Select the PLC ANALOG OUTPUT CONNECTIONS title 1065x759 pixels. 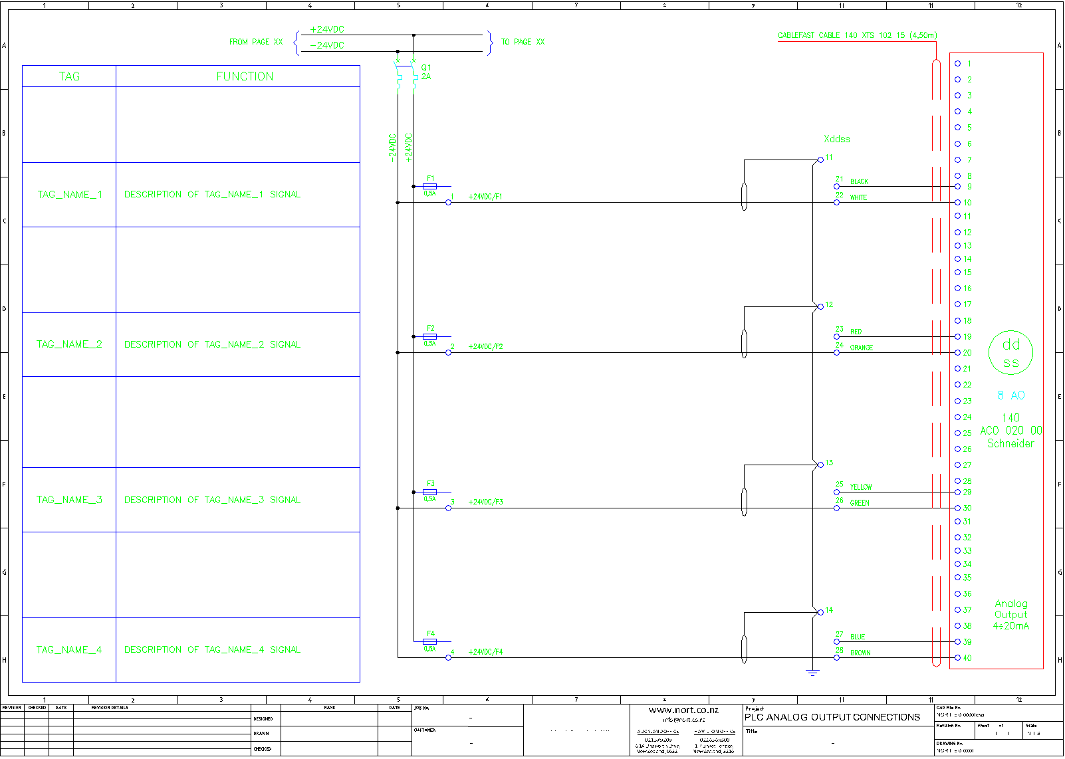[832, 718]
